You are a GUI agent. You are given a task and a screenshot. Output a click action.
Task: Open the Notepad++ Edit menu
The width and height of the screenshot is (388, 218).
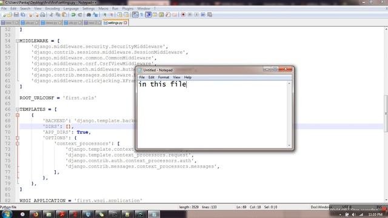point(13,8)
